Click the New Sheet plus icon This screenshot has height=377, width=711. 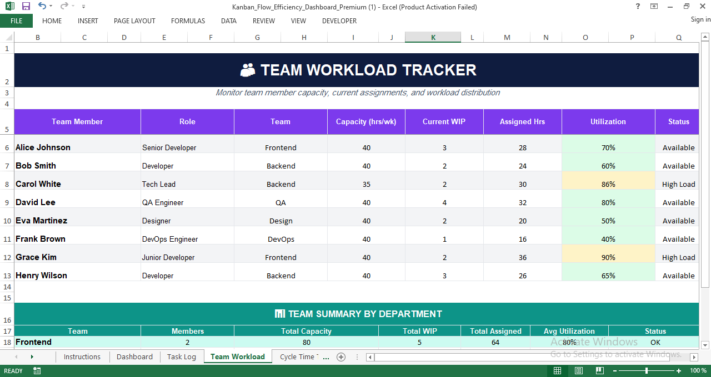(x=341, y=357)
